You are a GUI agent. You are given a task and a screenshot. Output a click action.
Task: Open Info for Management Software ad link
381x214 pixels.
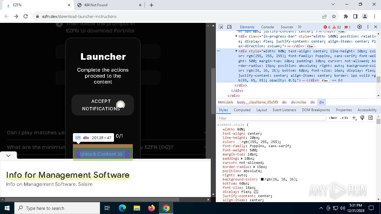(68, 175)
